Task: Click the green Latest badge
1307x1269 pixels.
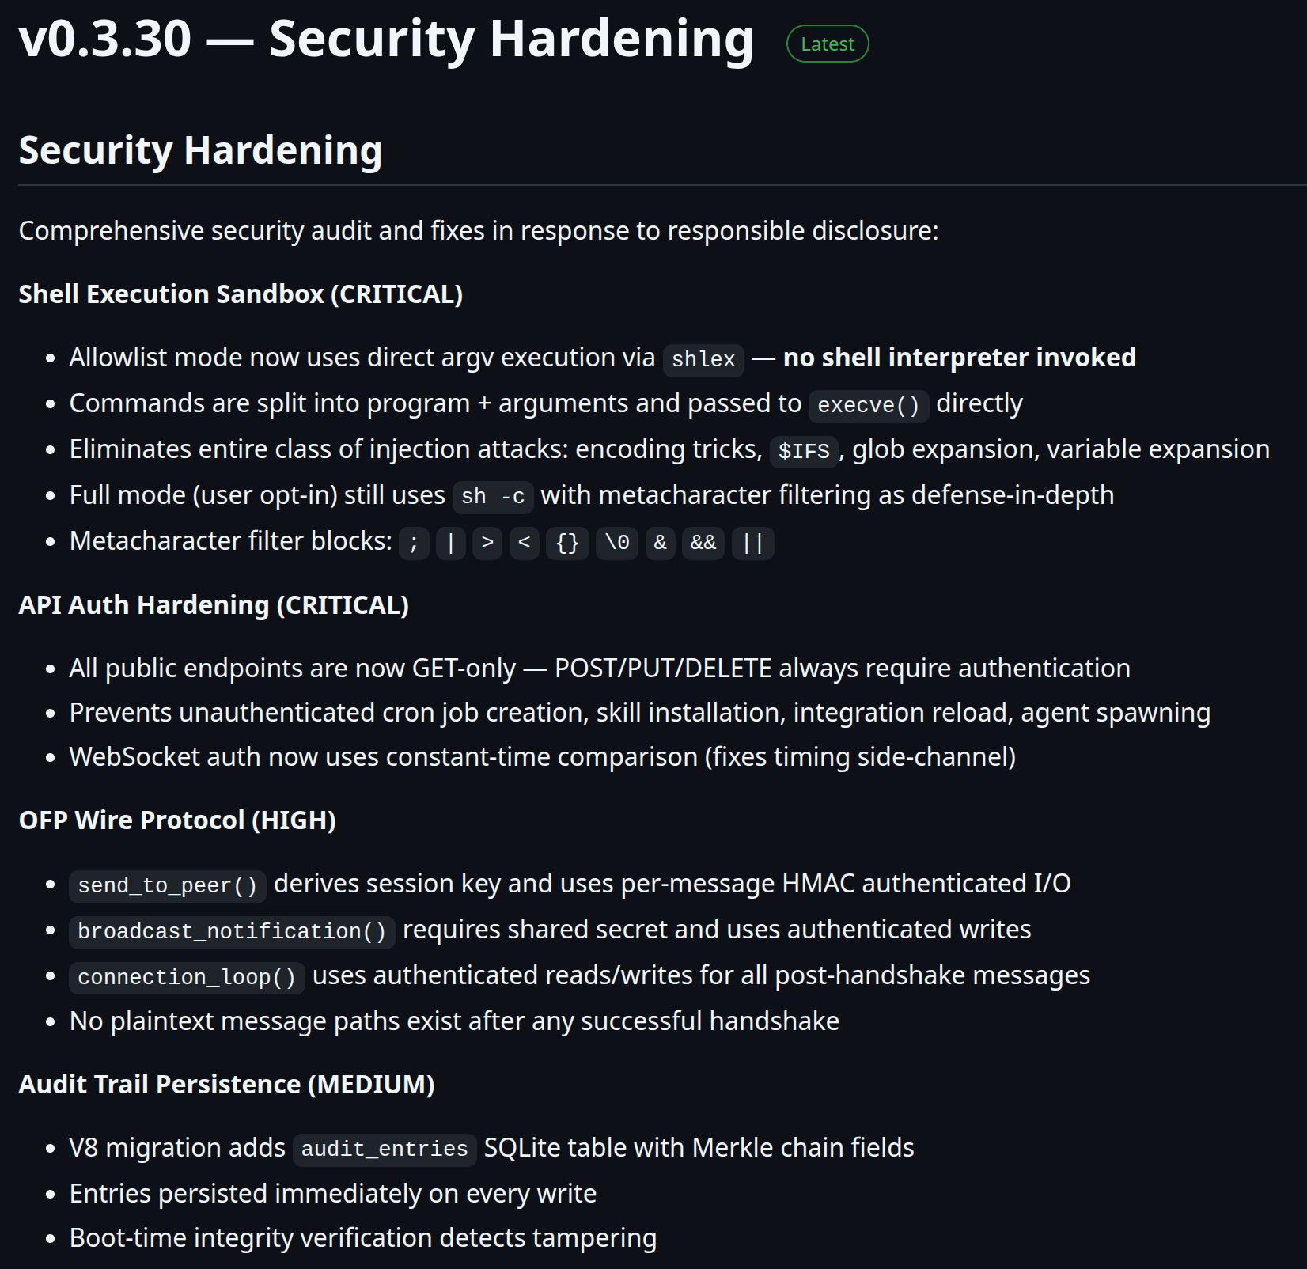Action: pyautogui.click(x=828, y=44)
